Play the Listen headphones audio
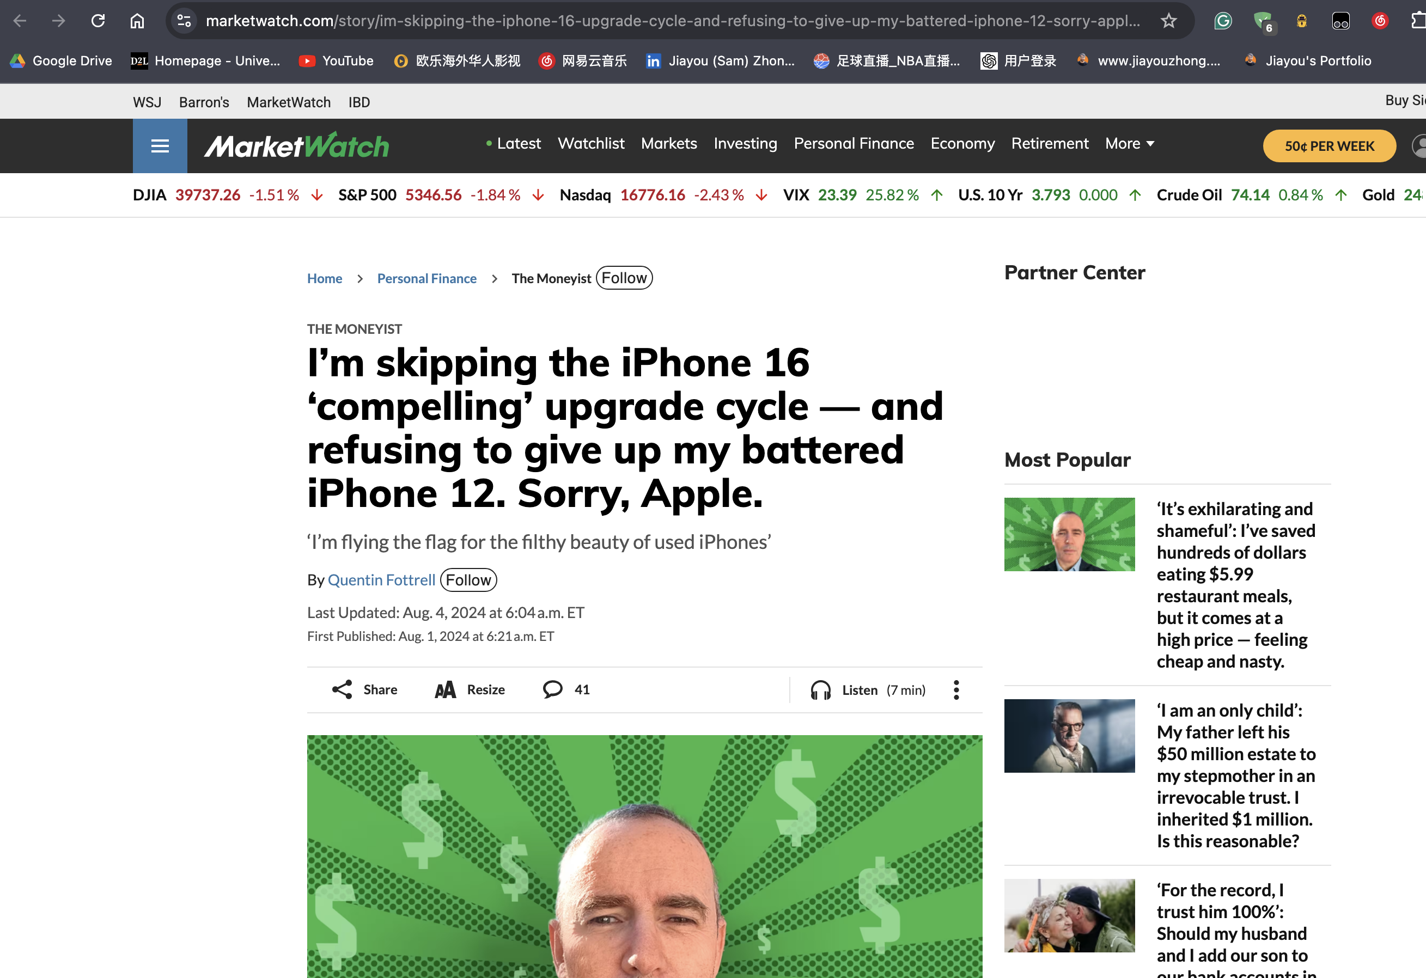1426x978 pixels. coord(820,690)
